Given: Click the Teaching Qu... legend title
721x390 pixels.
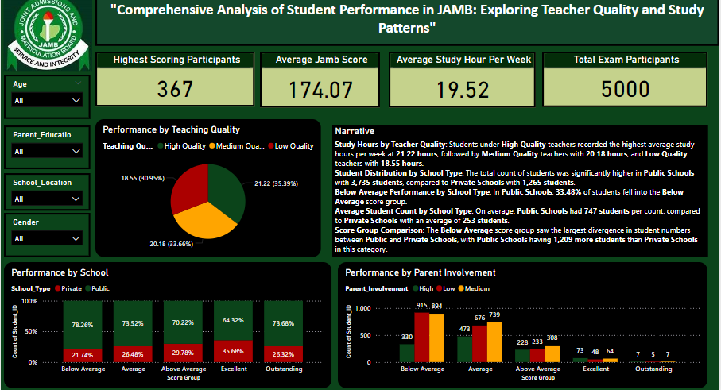Looking at the screenshot, I should (127, 146).
